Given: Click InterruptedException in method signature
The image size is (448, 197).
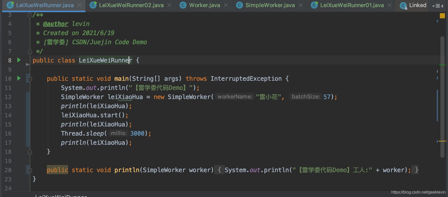Looking at the screenshot, I should point(246,79).
